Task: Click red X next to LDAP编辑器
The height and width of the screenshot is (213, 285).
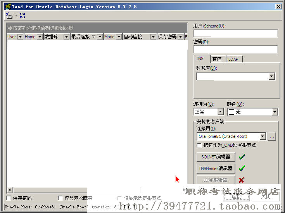Action: point(241,180)
